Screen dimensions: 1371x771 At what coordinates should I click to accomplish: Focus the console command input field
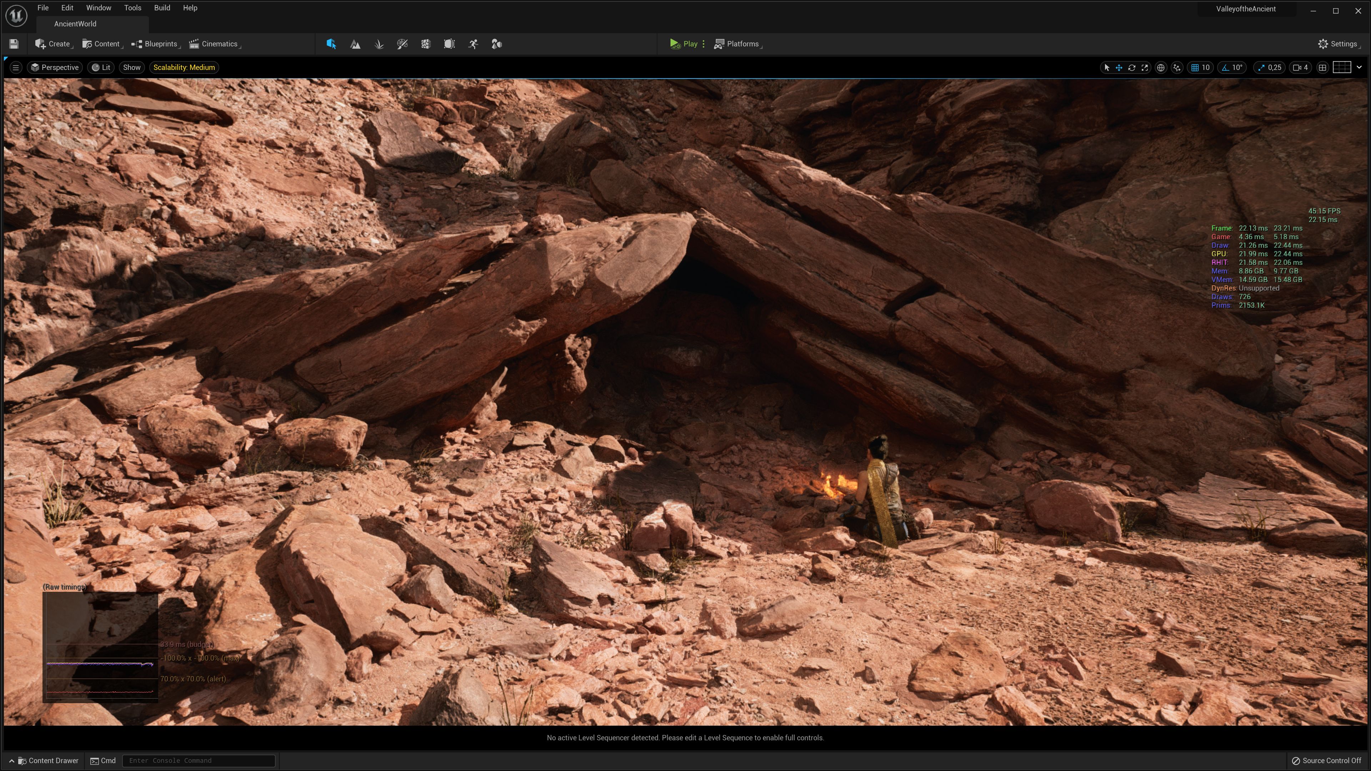tap(199, 760)
